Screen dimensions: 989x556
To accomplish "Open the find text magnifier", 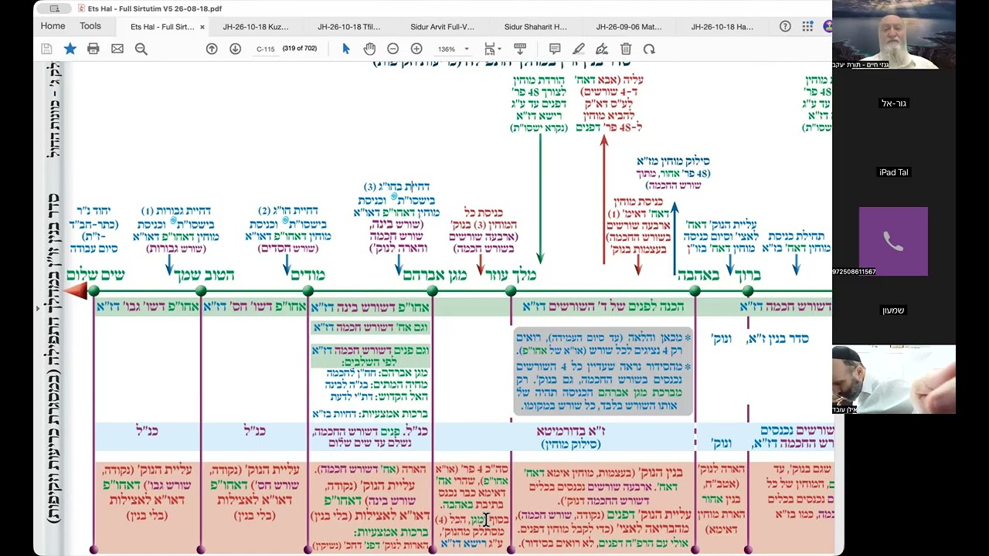I will pyautogui.click(x=141, y=49).
